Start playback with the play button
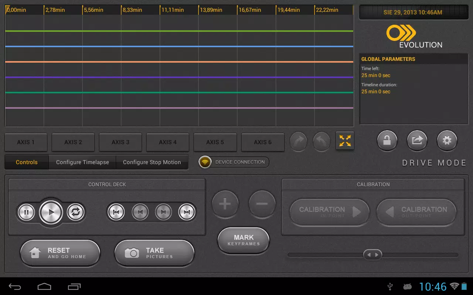This screenshot has height=295, width=473. pos(51,212)
